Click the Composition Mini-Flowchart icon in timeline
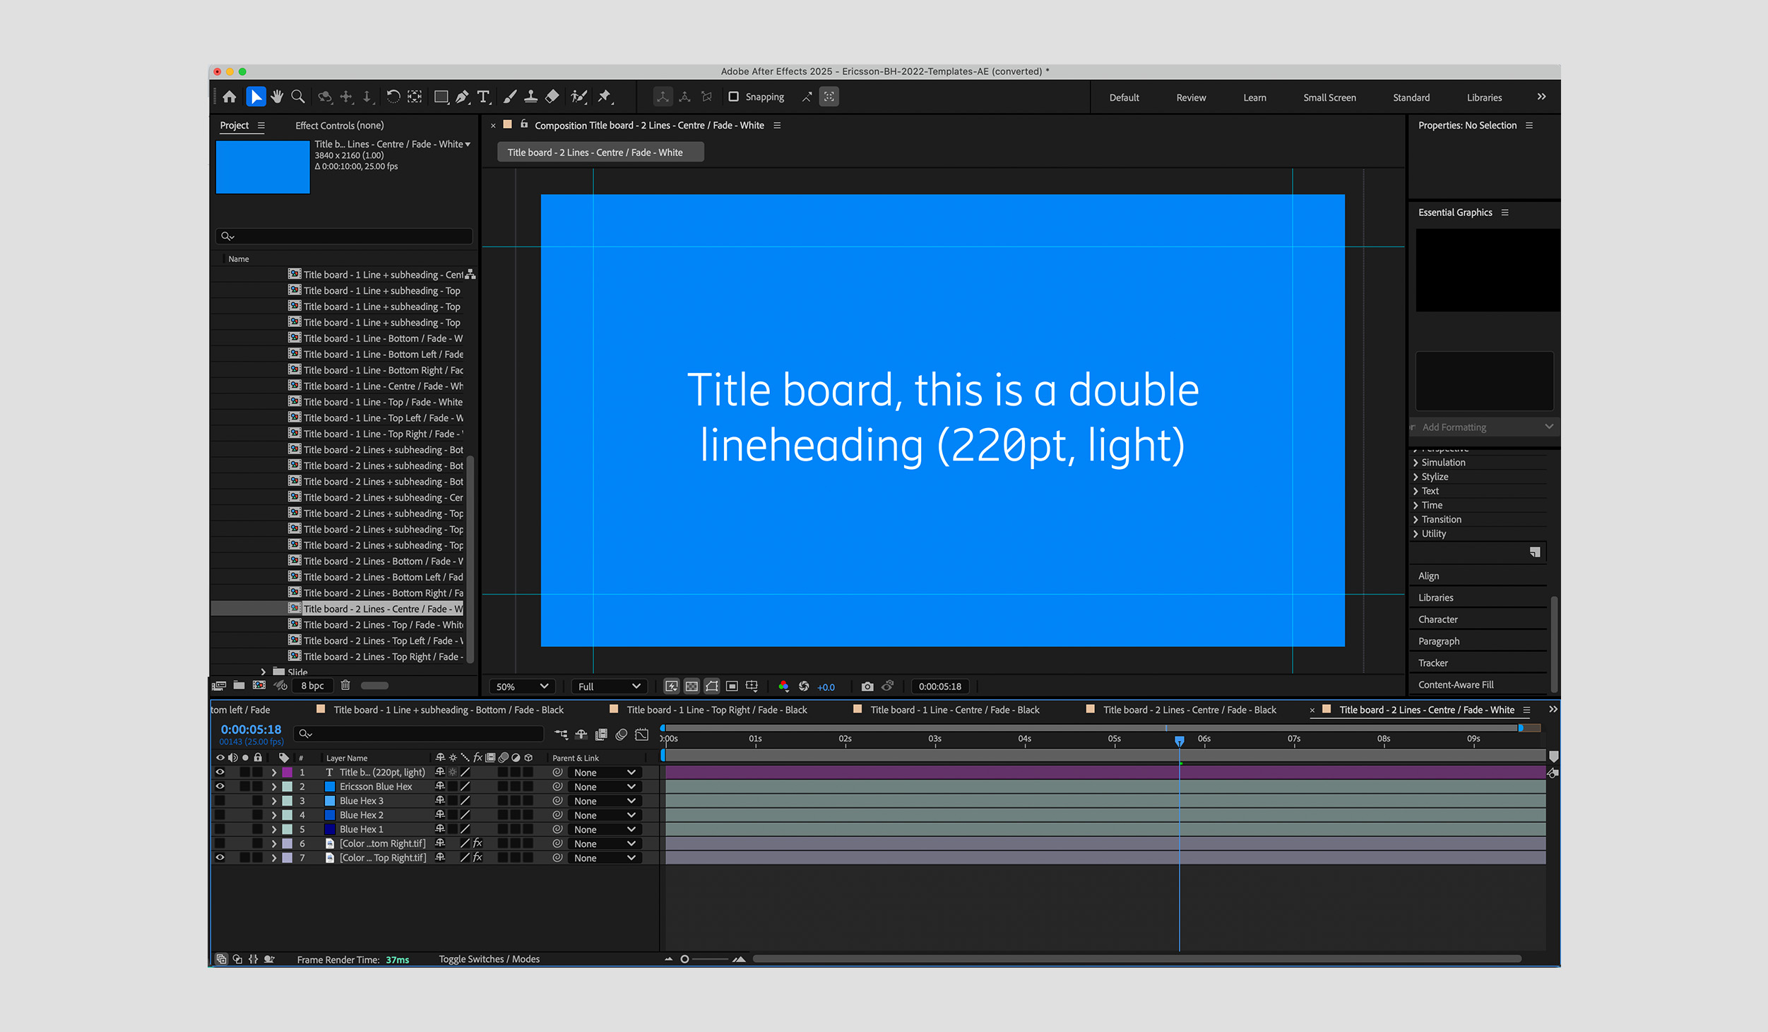 (561, 735)
